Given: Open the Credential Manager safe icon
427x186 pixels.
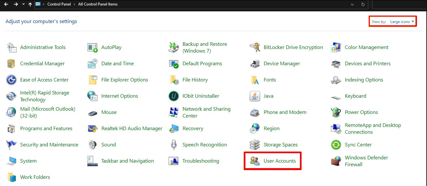Looking at the screenshot, I should (x=11, y=64).
